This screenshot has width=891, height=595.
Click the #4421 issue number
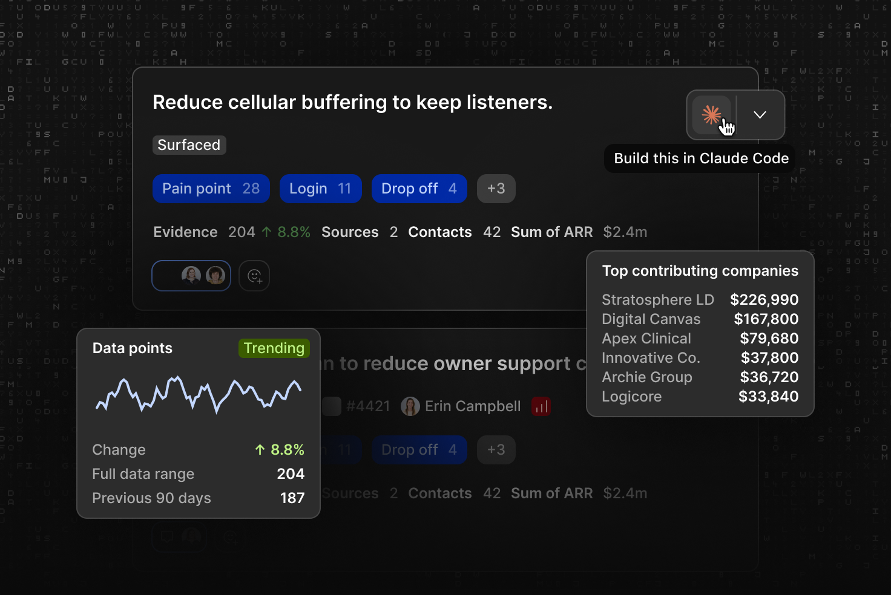[x=368, y=406]
